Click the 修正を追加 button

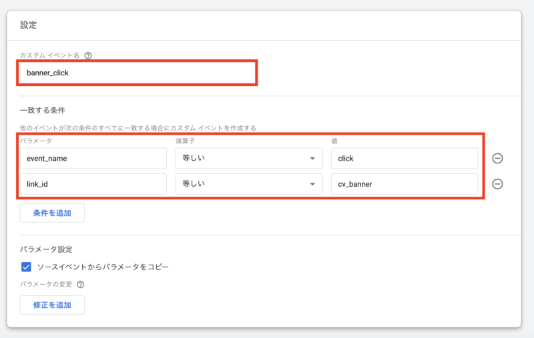click(x=52, y=305)
